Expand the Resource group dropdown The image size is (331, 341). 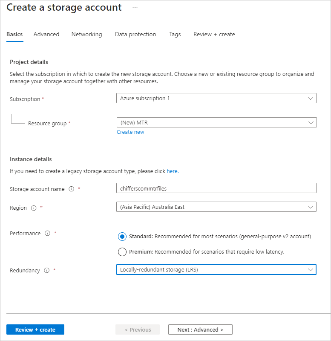pos(216,122)
